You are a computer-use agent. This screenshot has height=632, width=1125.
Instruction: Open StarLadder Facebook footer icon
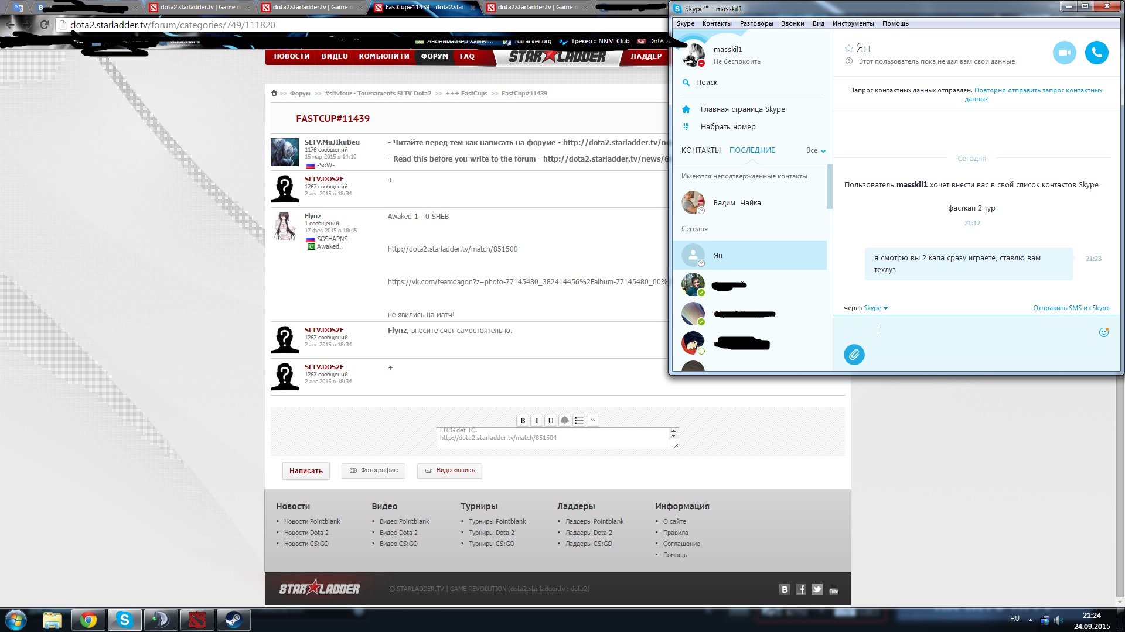pyautogui.click(x=801, y=589)
